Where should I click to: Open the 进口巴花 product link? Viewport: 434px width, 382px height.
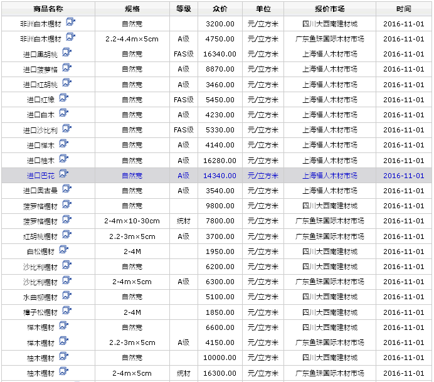40,176
